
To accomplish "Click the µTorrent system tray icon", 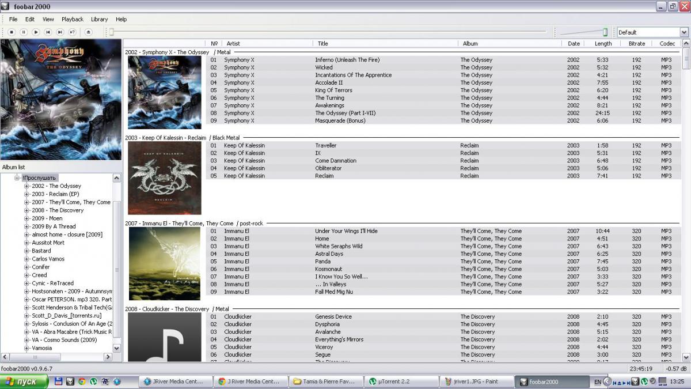I will (644, 382).
